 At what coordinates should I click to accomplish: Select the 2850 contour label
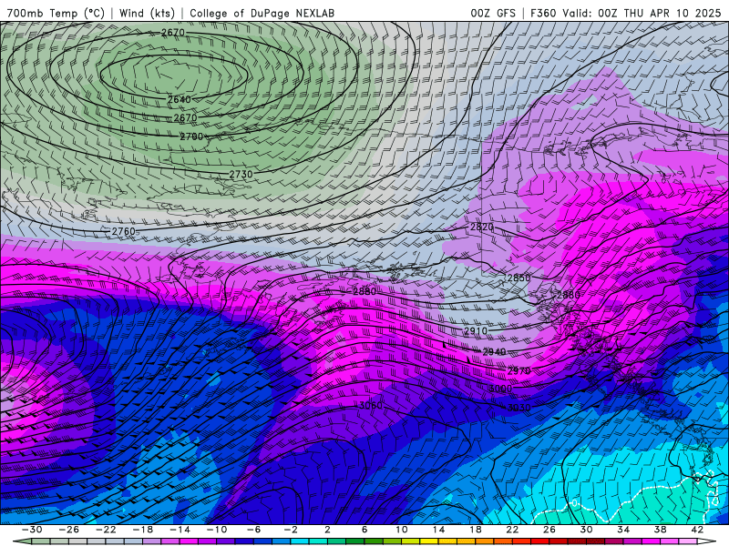[519, 278]
